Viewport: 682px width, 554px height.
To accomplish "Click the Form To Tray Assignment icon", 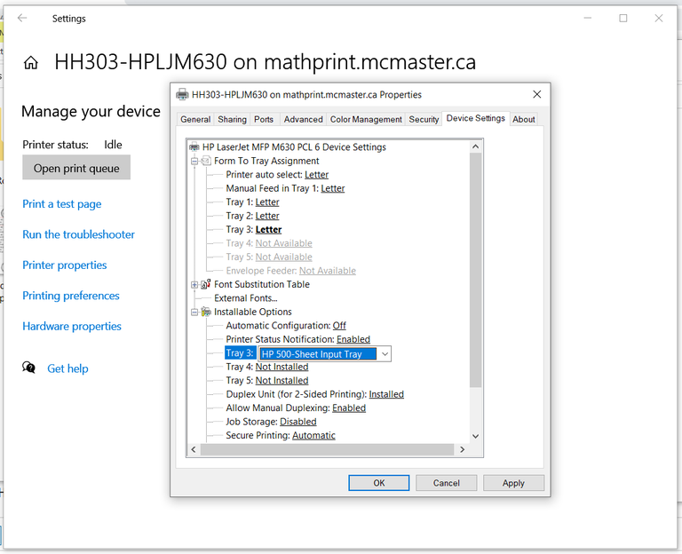I will [206, 161].
